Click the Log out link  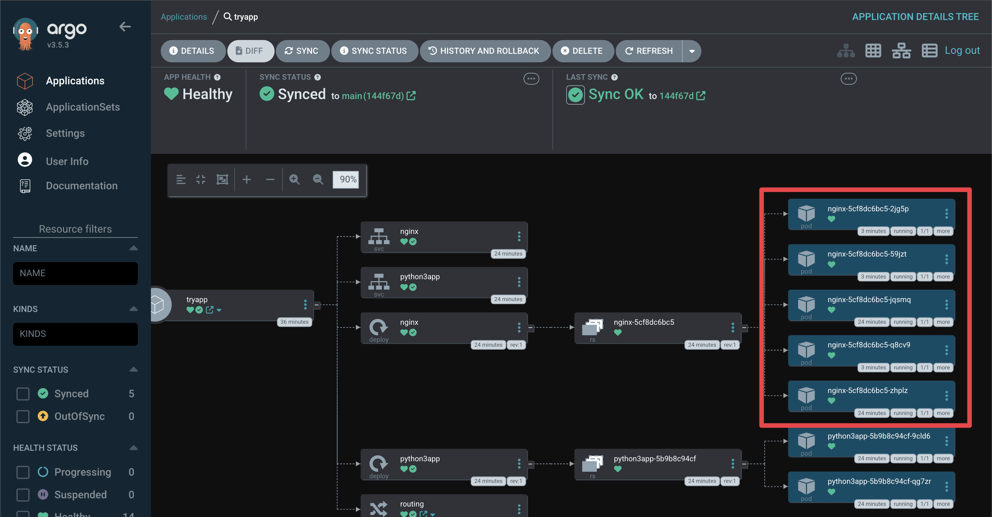click(x=962, y=51)
